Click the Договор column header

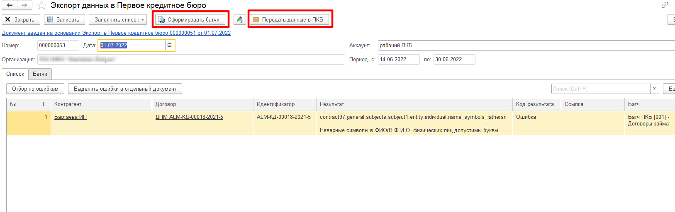coord(202,104)
